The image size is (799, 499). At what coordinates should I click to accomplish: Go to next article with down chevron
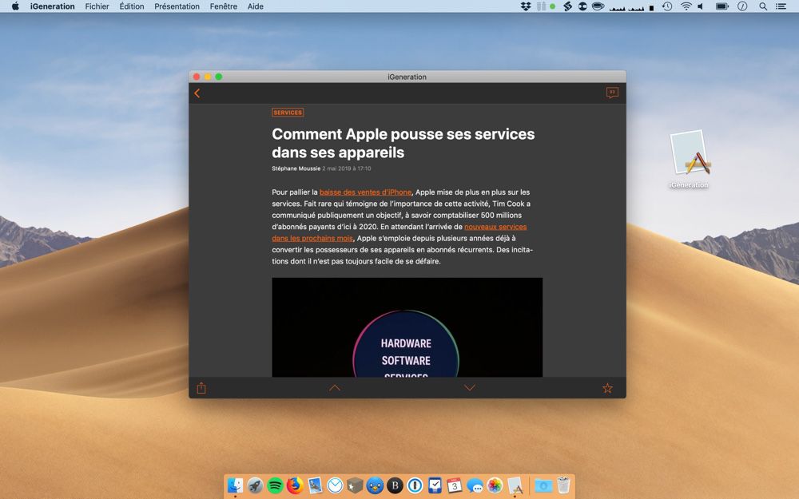tap(470, 388)
